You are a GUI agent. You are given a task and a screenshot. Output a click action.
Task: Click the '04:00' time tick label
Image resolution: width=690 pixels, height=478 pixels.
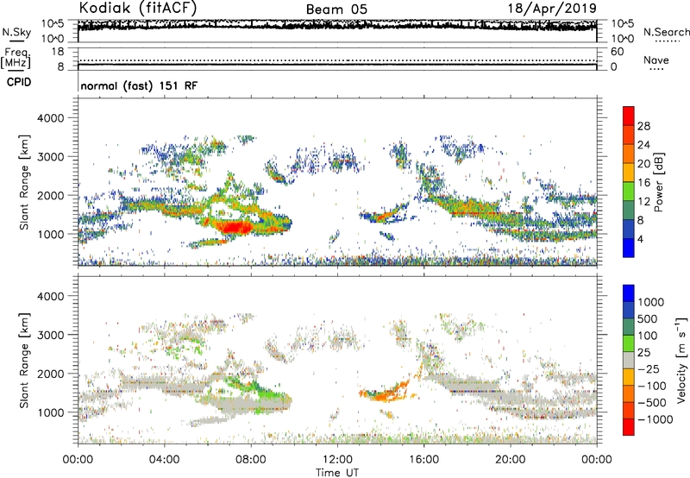tap(165, 460)
